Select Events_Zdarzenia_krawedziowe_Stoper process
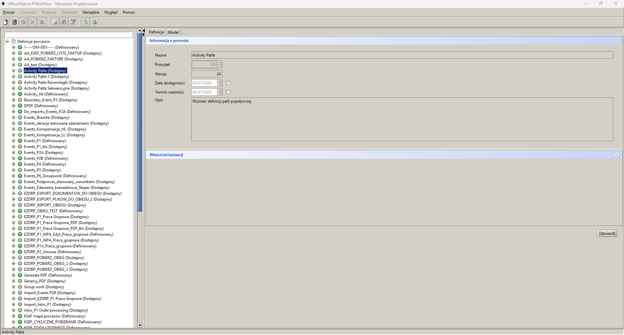The height and width of the screenshot is (335, 624). [x=67, y=188]
